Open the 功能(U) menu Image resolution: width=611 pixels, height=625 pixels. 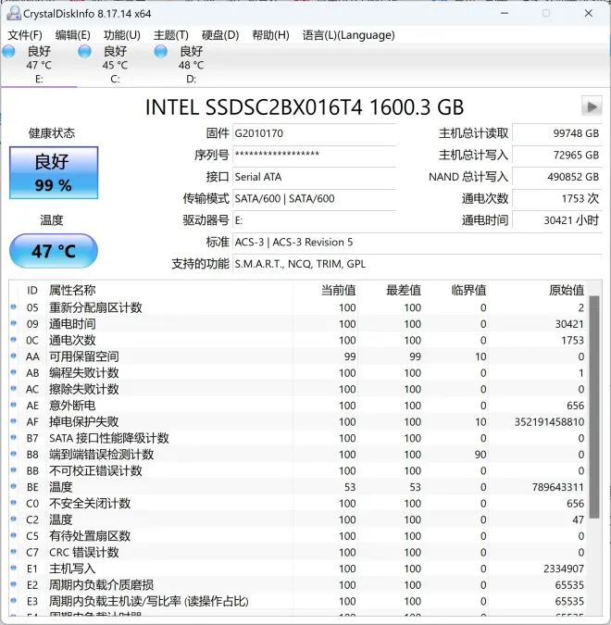tap(121, 35)
